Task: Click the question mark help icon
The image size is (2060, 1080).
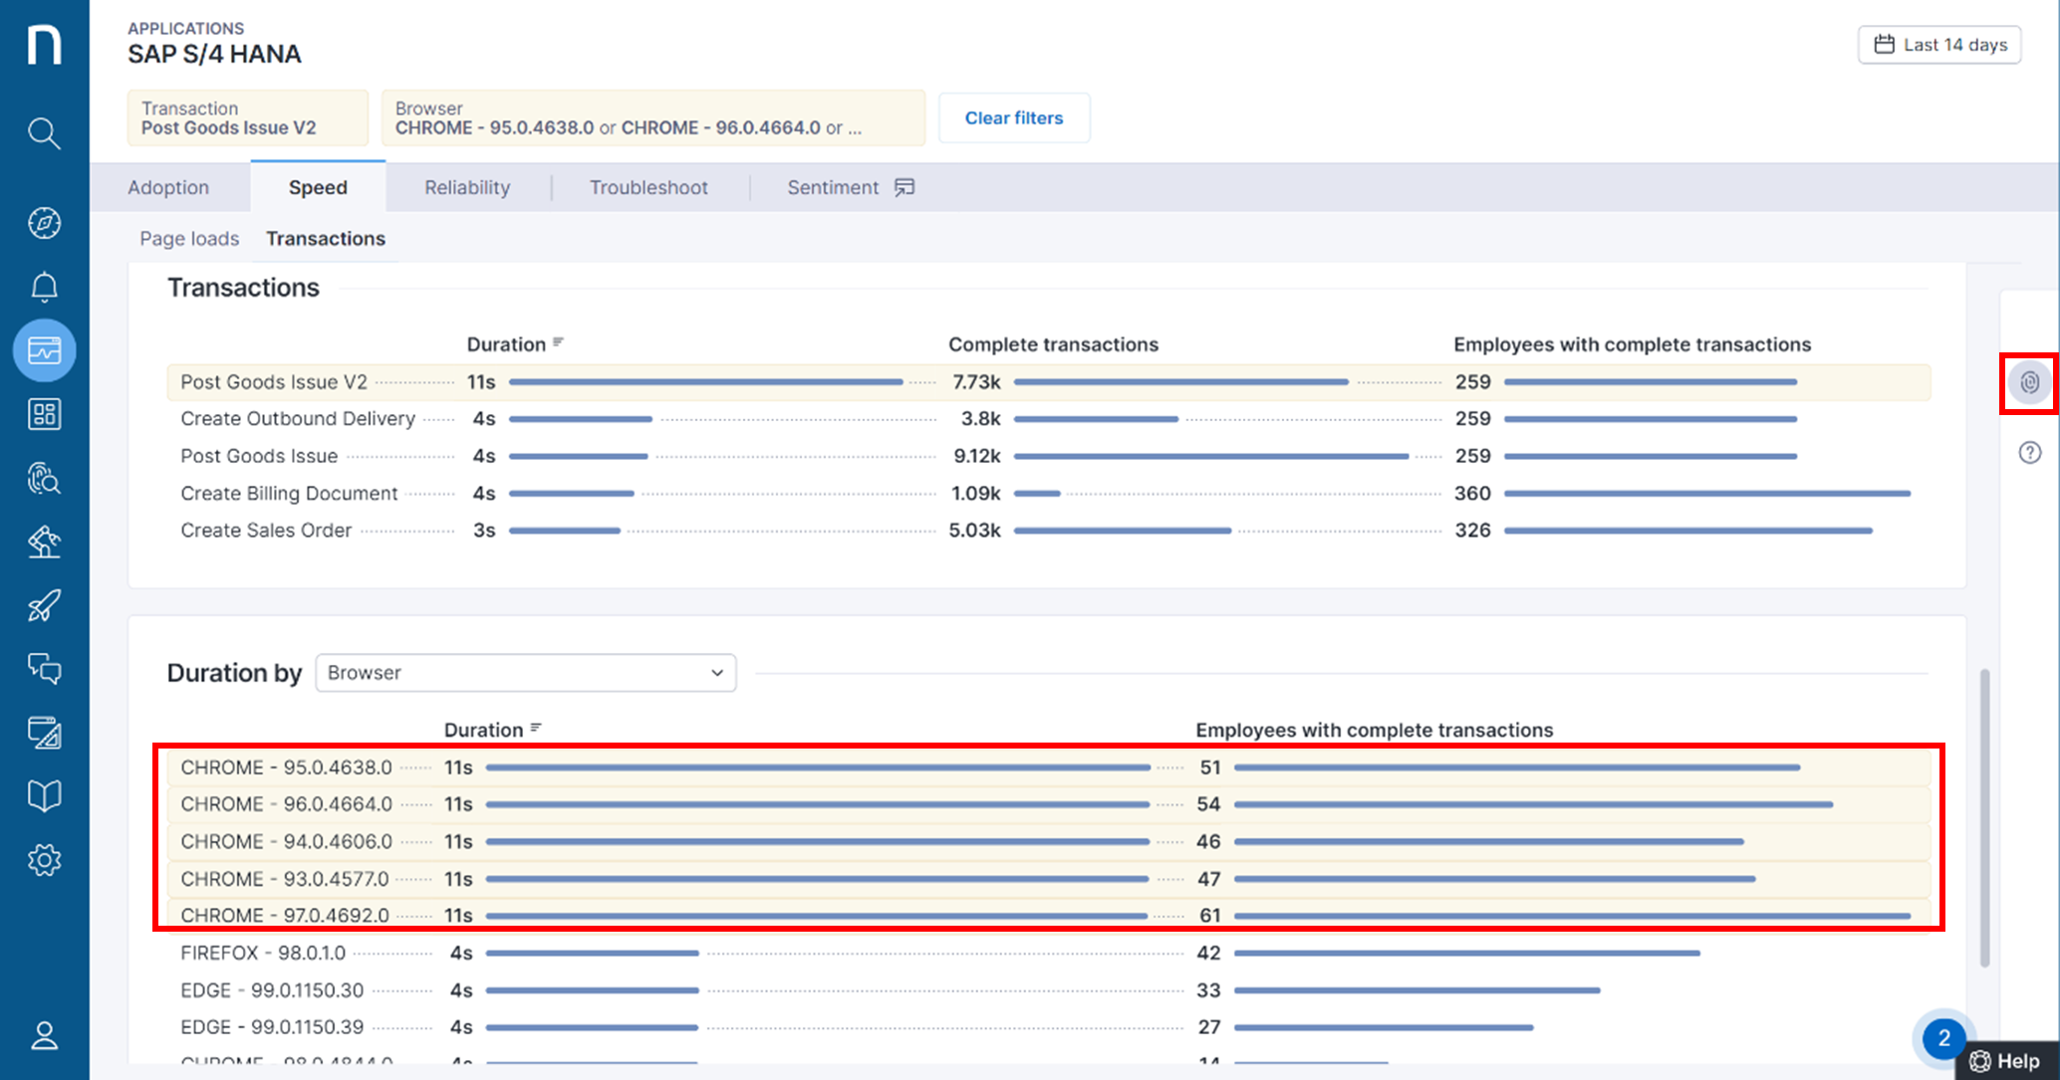Action: click(x=2029, y=453)
